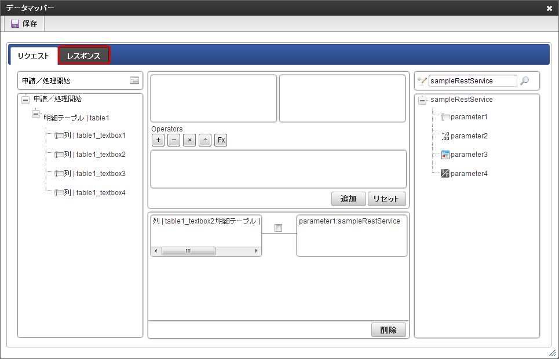Click the right scroll arrow in mapping source box
This screenshot has width=559, height=359.
256,251
